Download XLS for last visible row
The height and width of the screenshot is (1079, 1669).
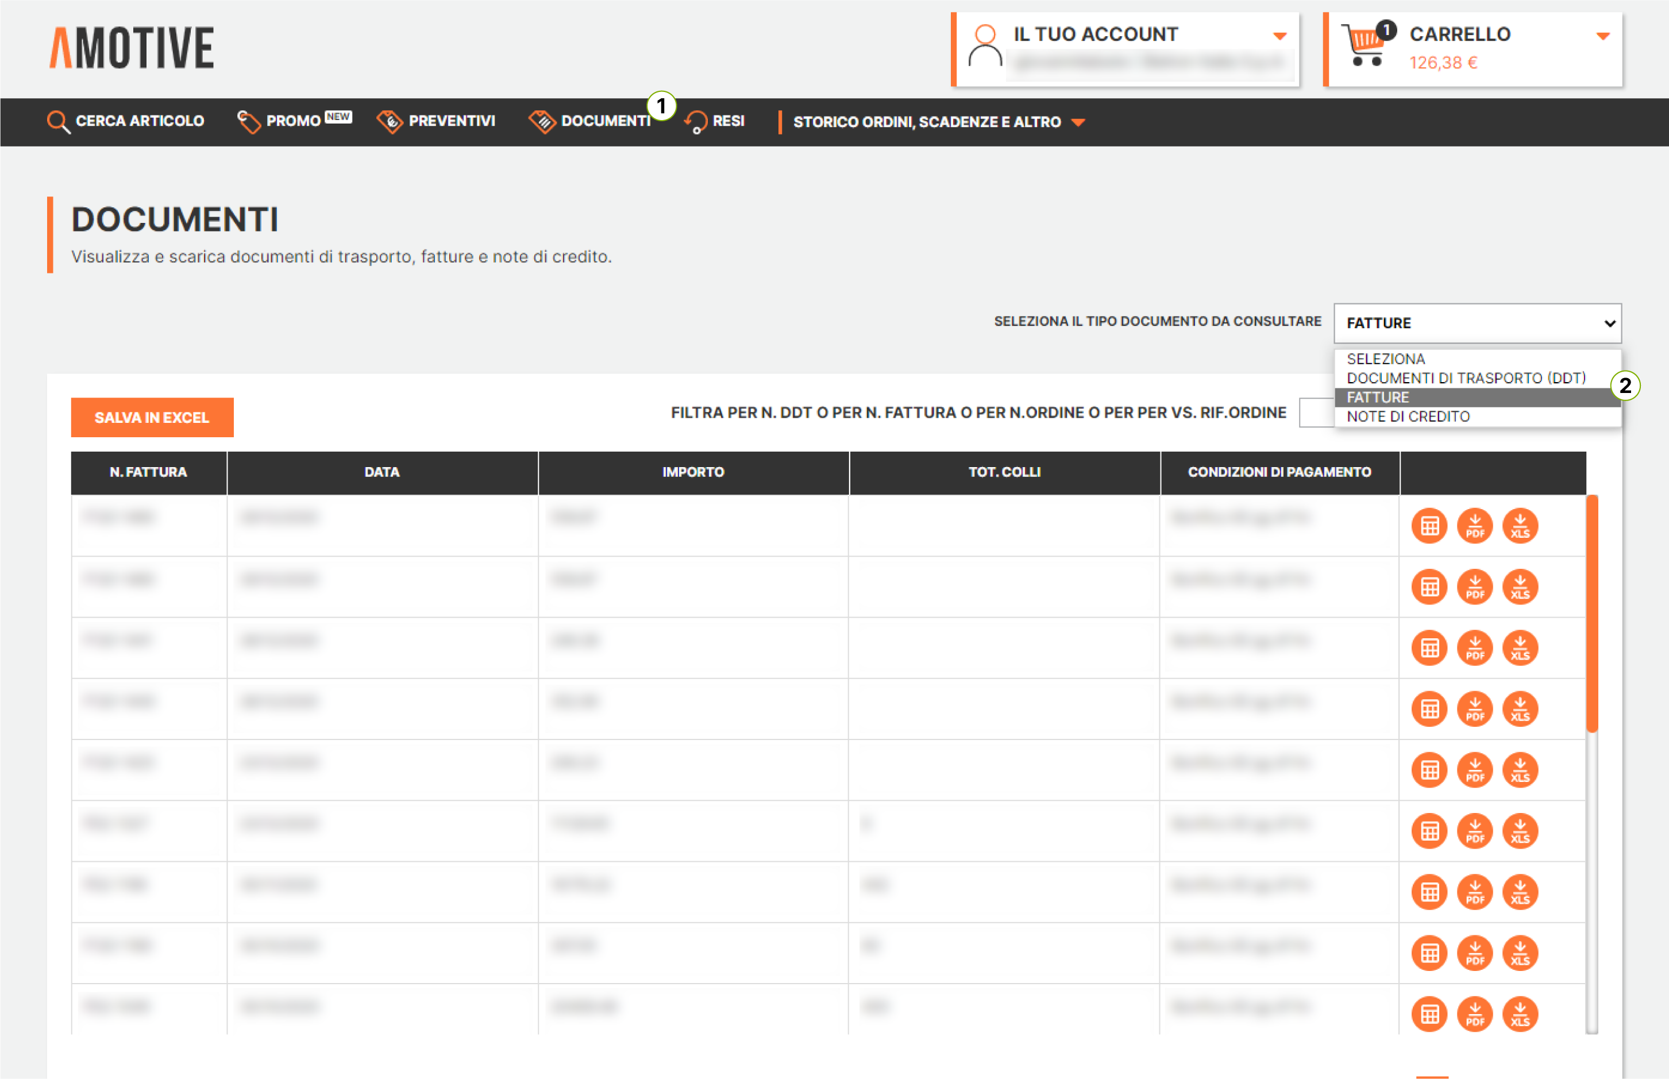pos(1519,1014)
